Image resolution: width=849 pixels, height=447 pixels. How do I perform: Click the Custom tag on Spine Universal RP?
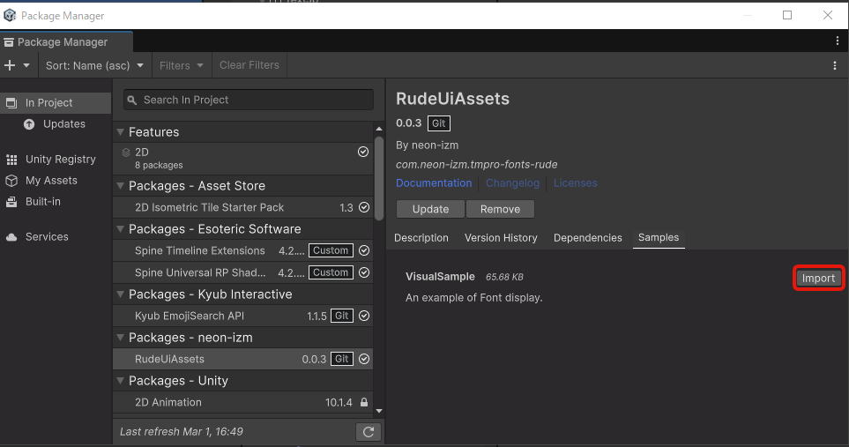click(x=331, y=272)
